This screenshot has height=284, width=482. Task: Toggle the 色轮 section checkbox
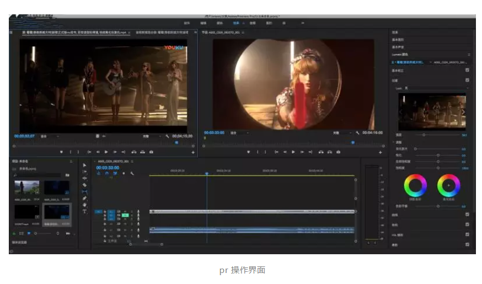(x=467, y=224)
